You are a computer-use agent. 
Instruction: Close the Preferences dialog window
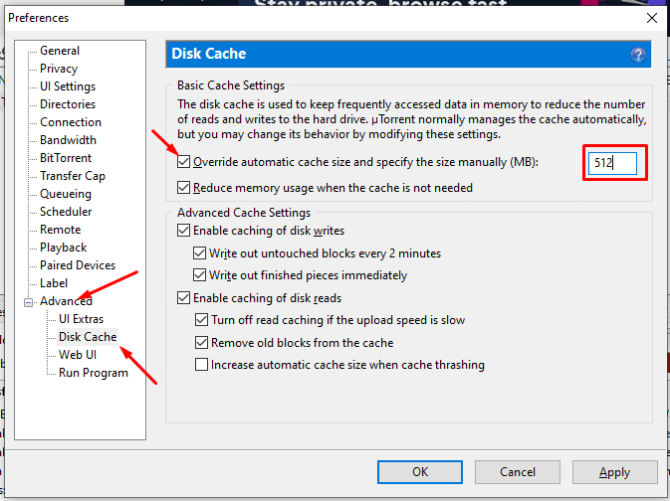pos(652,18)
